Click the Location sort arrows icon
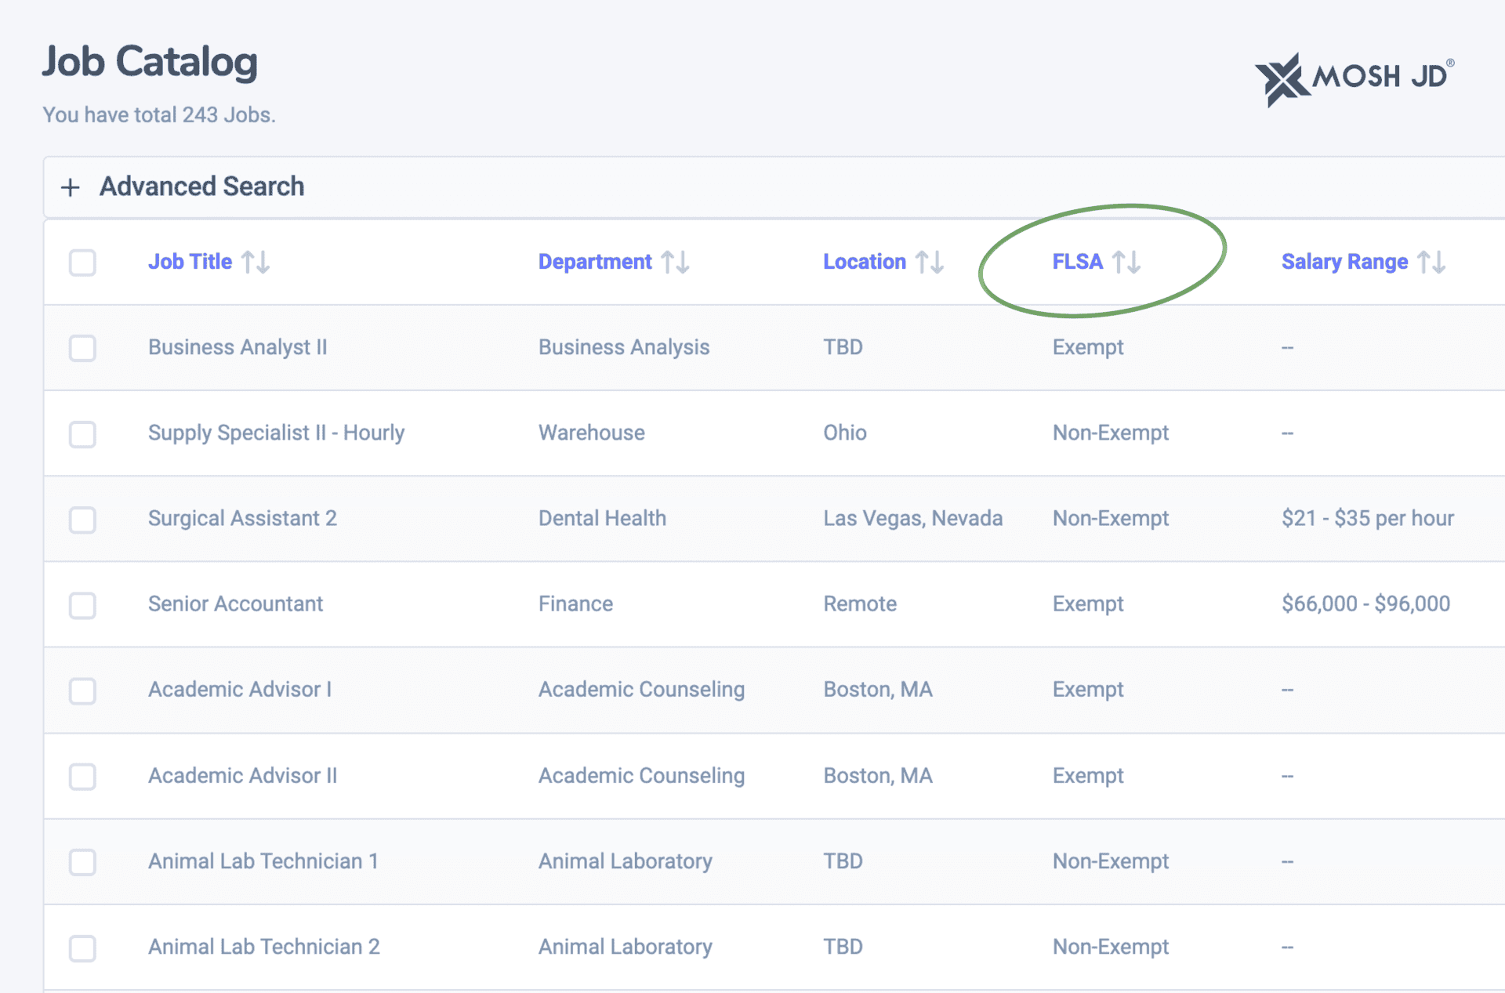Screen dimensions: 1505x993 pyautogui.click(x=930, y=262)
